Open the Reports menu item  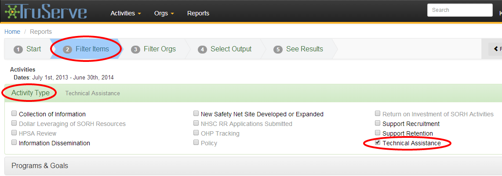(x=198, y=14)
